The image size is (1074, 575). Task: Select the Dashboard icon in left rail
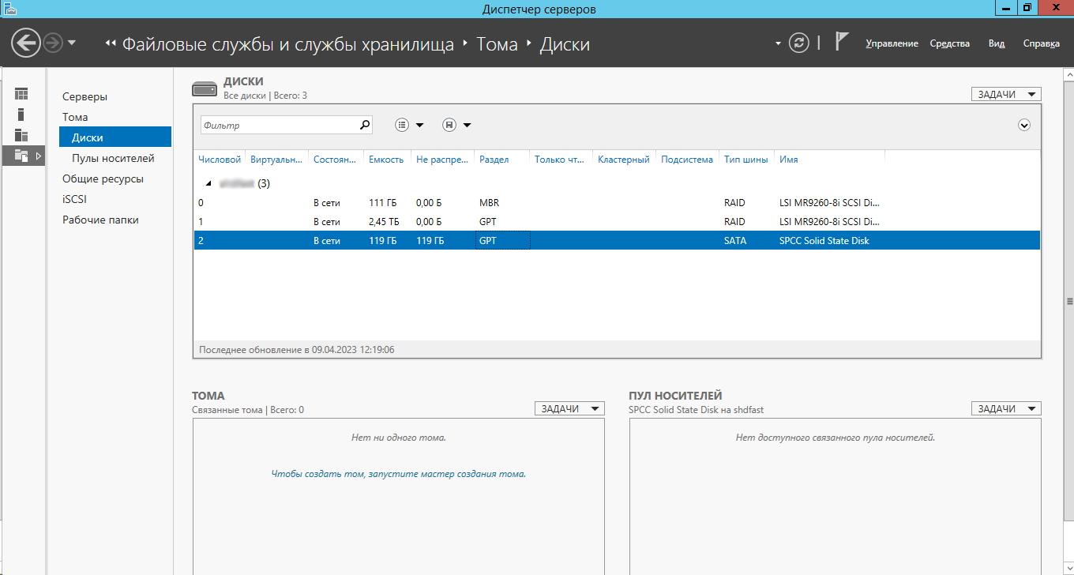coord(21,94)
